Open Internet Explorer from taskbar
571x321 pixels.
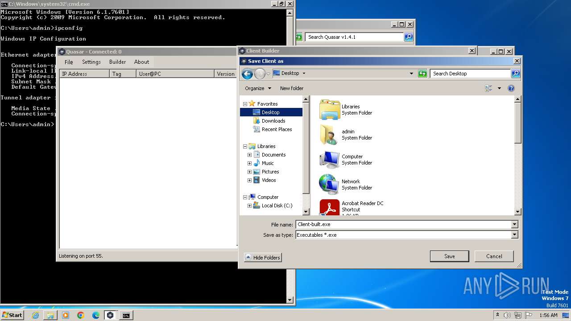[35, 315]
